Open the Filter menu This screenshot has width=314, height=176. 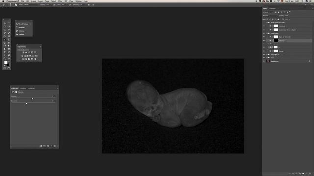(60, 1)
